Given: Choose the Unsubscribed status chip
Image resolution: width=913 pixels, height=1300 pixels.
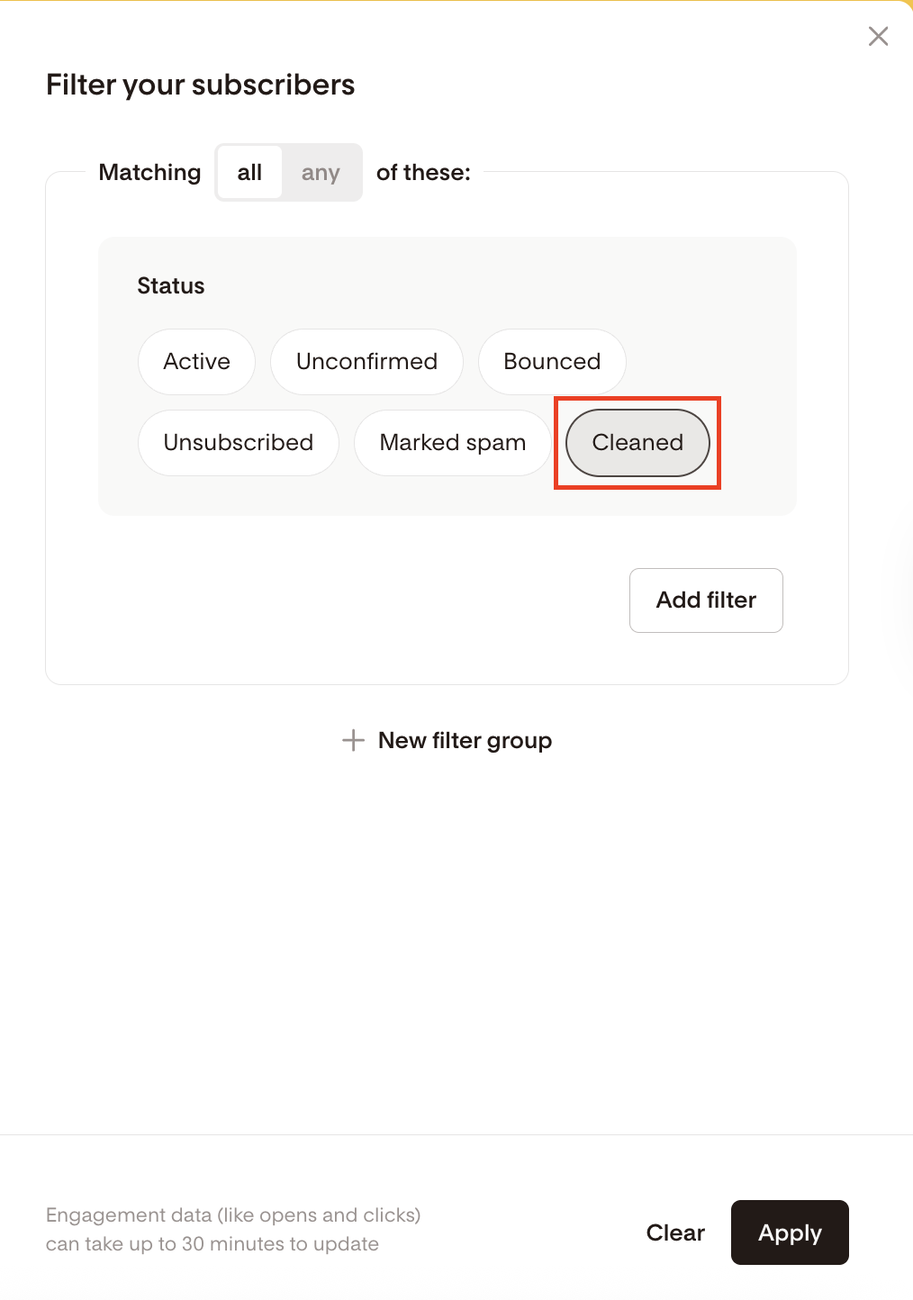Looking at the screenshot, I should click(x=239, y=443).
